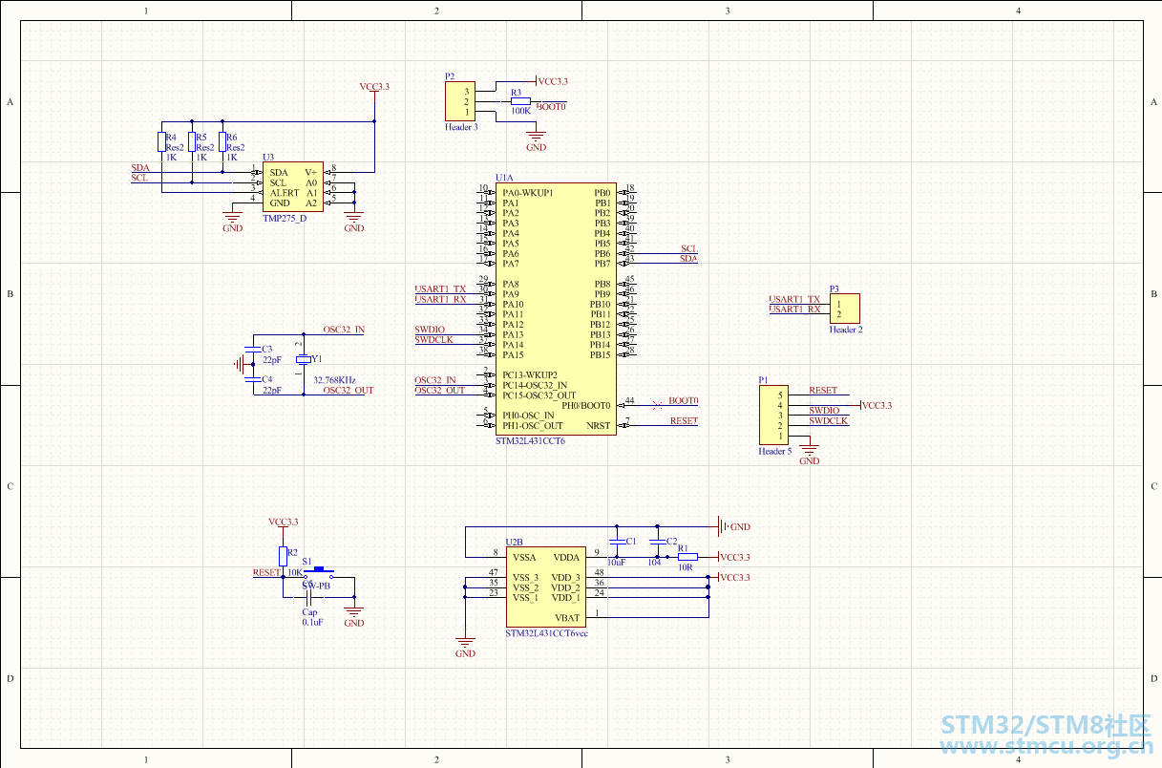Image resolution: width=1162 pixels, height=768 pixels.
Task: Click the VDDA pin label on U2B
Action: [567, 557]
